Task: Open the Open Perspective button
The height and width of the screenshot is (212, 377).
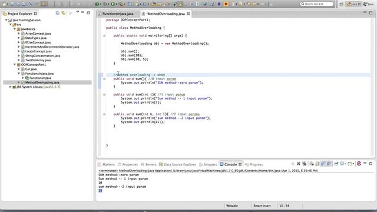Action: point(341,4)
